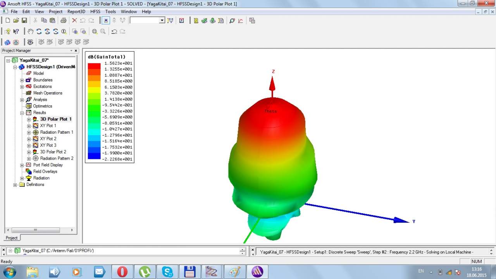Click the Validate green checkmark icon
This screenshot has width=496, height=279.
click(x=204, y=20)
